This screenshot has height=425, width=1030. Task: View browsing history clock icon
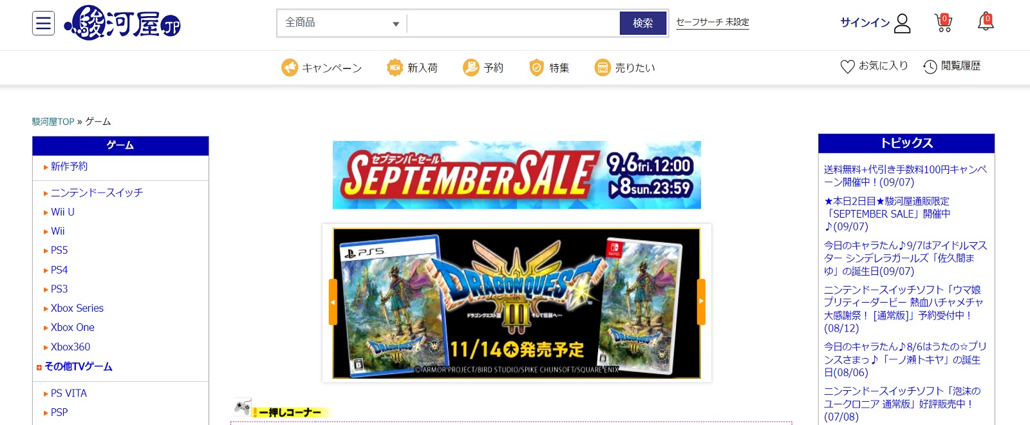[930, 66]
